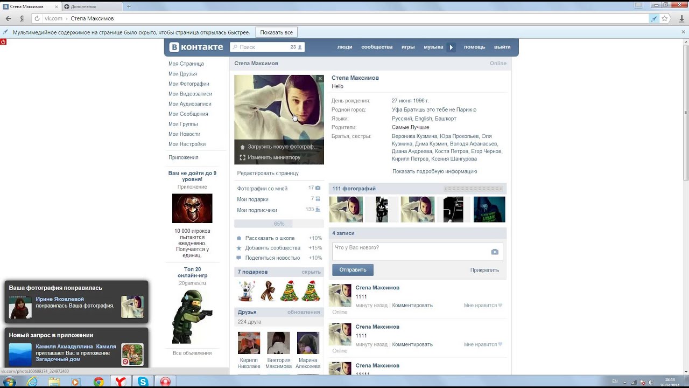Close the Степа Максимов browser tab
This screenshot has width=689, height=388.
click(57, 6)
